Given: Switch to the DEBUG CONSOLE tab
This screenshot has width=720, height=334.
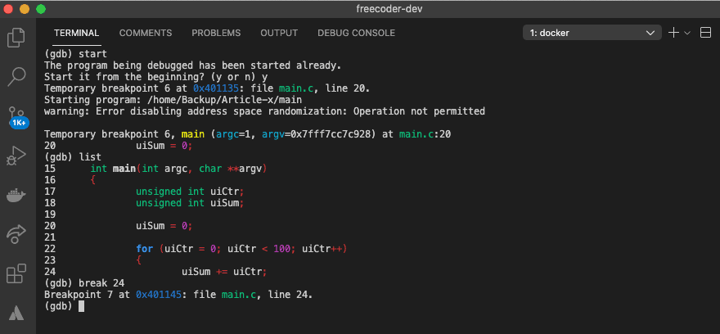Looking at the screenshot, I should click(x=357, y=33).
